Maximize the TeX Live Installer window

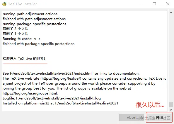pos(154,4)
